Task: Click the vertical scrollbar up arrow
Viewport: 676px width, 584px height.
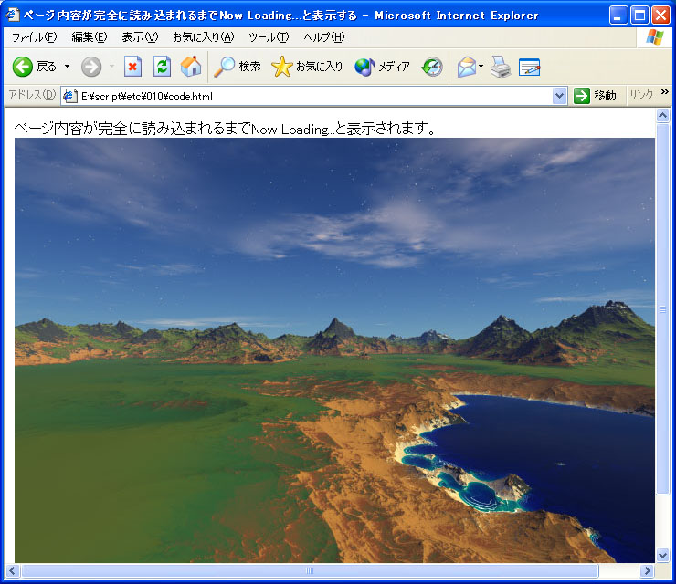Action: pyautogui.click(x=662, y=115)
